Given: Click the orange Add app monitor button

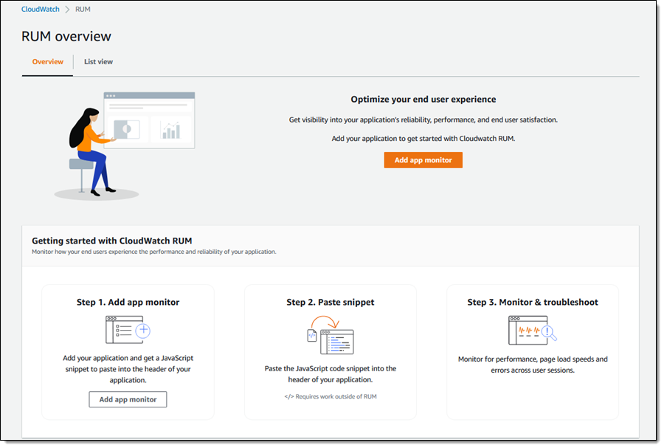Looking at the screenshot, I should pos(423,160).
